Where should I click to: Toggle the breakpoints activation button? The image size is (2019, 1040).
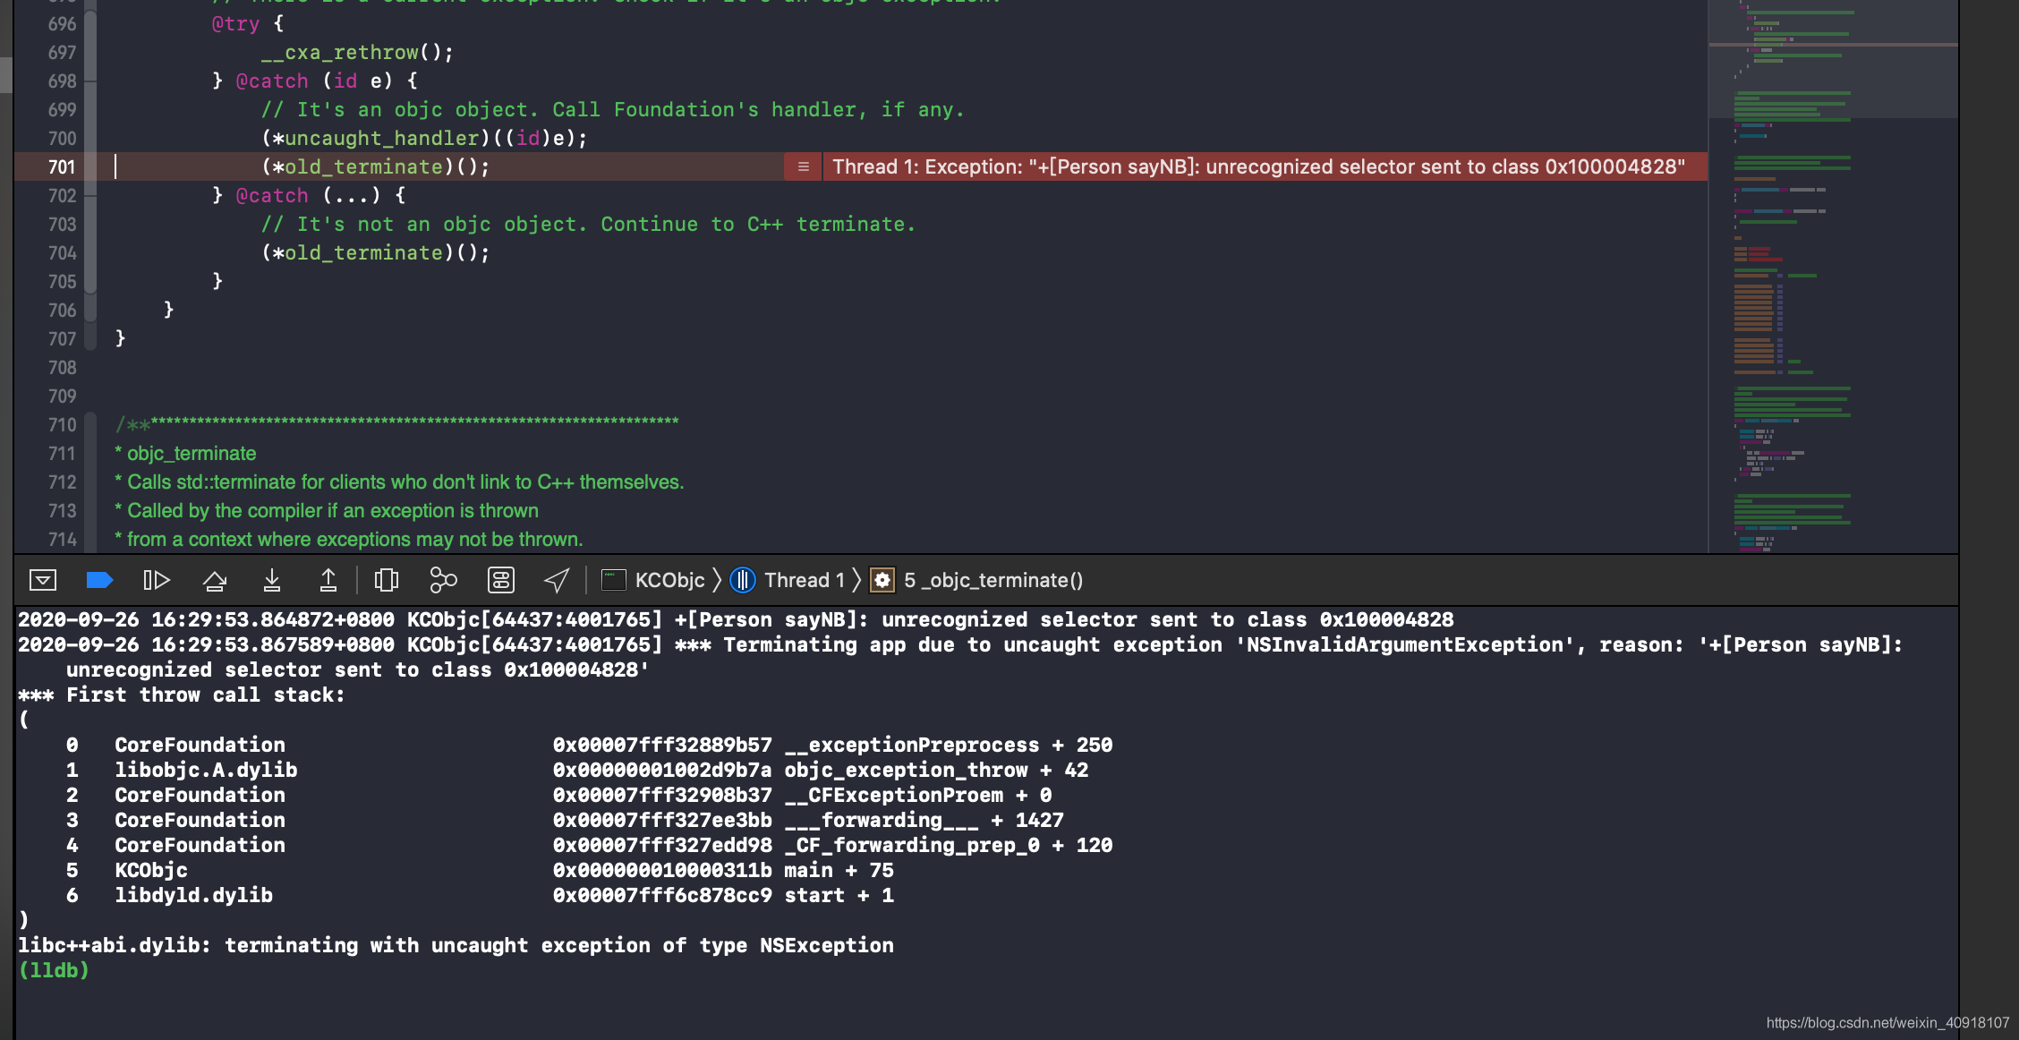(x=99, y=580)
